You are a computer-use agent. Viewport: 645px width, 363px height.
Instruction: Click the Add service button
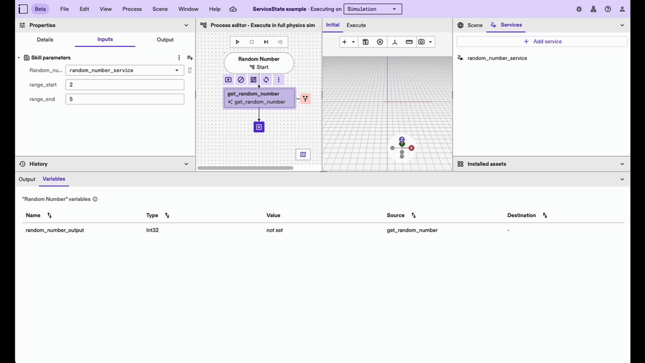[542, 42]
